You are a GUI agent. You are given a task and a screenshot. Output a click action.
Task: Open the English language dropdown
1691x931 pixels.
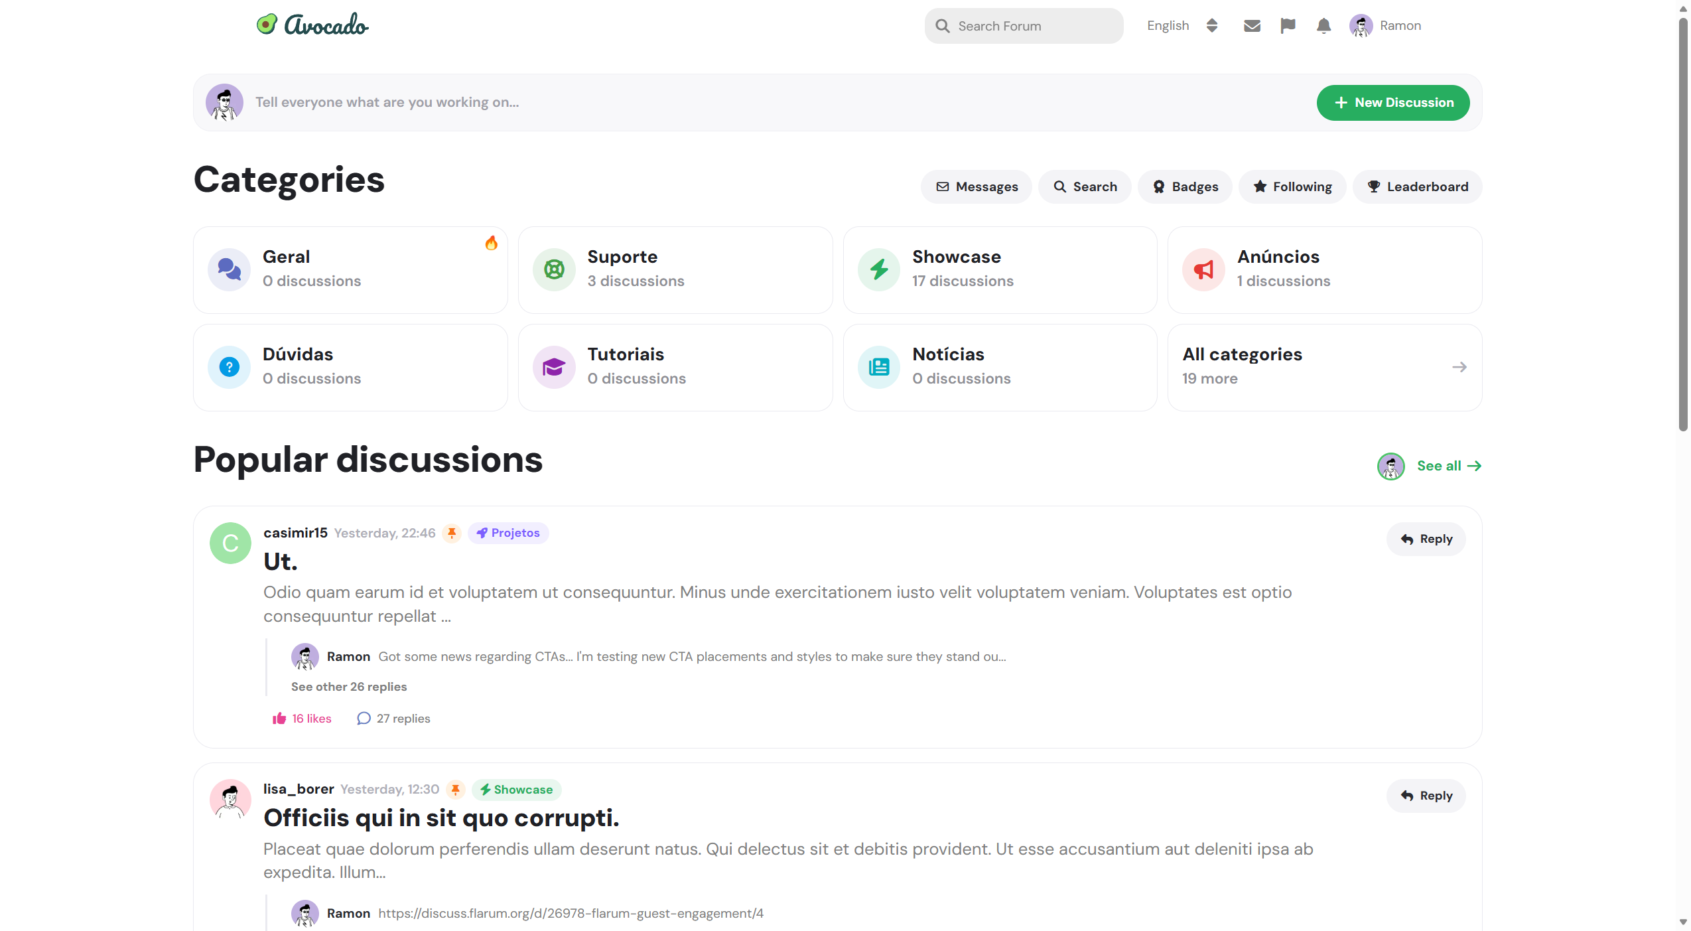pyautogui.click(x=1182, y=26)
